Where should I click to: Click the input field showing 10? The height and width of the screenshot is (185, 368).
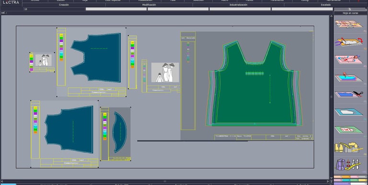(x=54, y=9)
